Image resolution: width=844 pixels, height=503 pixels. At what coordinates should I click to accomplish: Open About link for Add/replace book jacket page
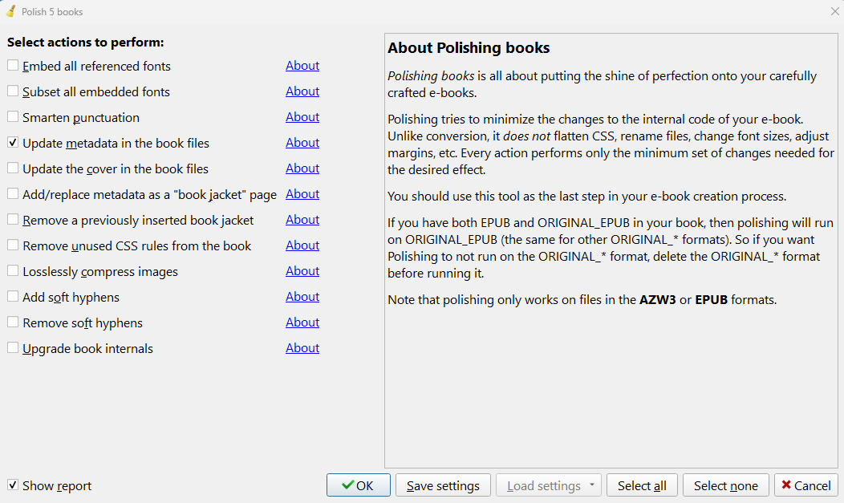302,193
